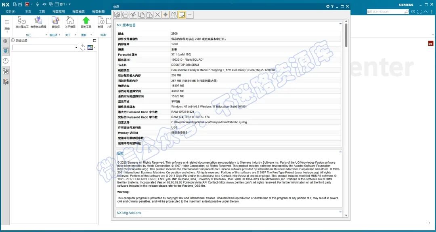
Task: Click the Print icon in Information window
Action: (126, 15)
